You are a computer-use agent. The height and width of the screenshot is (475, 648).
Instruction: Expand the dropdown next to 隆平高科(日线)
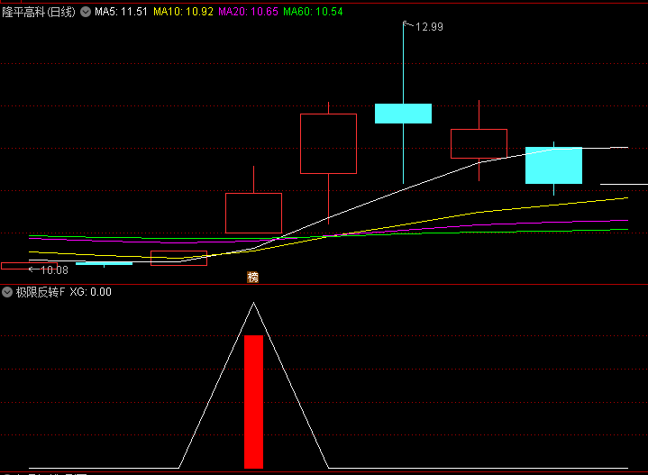click(86, 13)
